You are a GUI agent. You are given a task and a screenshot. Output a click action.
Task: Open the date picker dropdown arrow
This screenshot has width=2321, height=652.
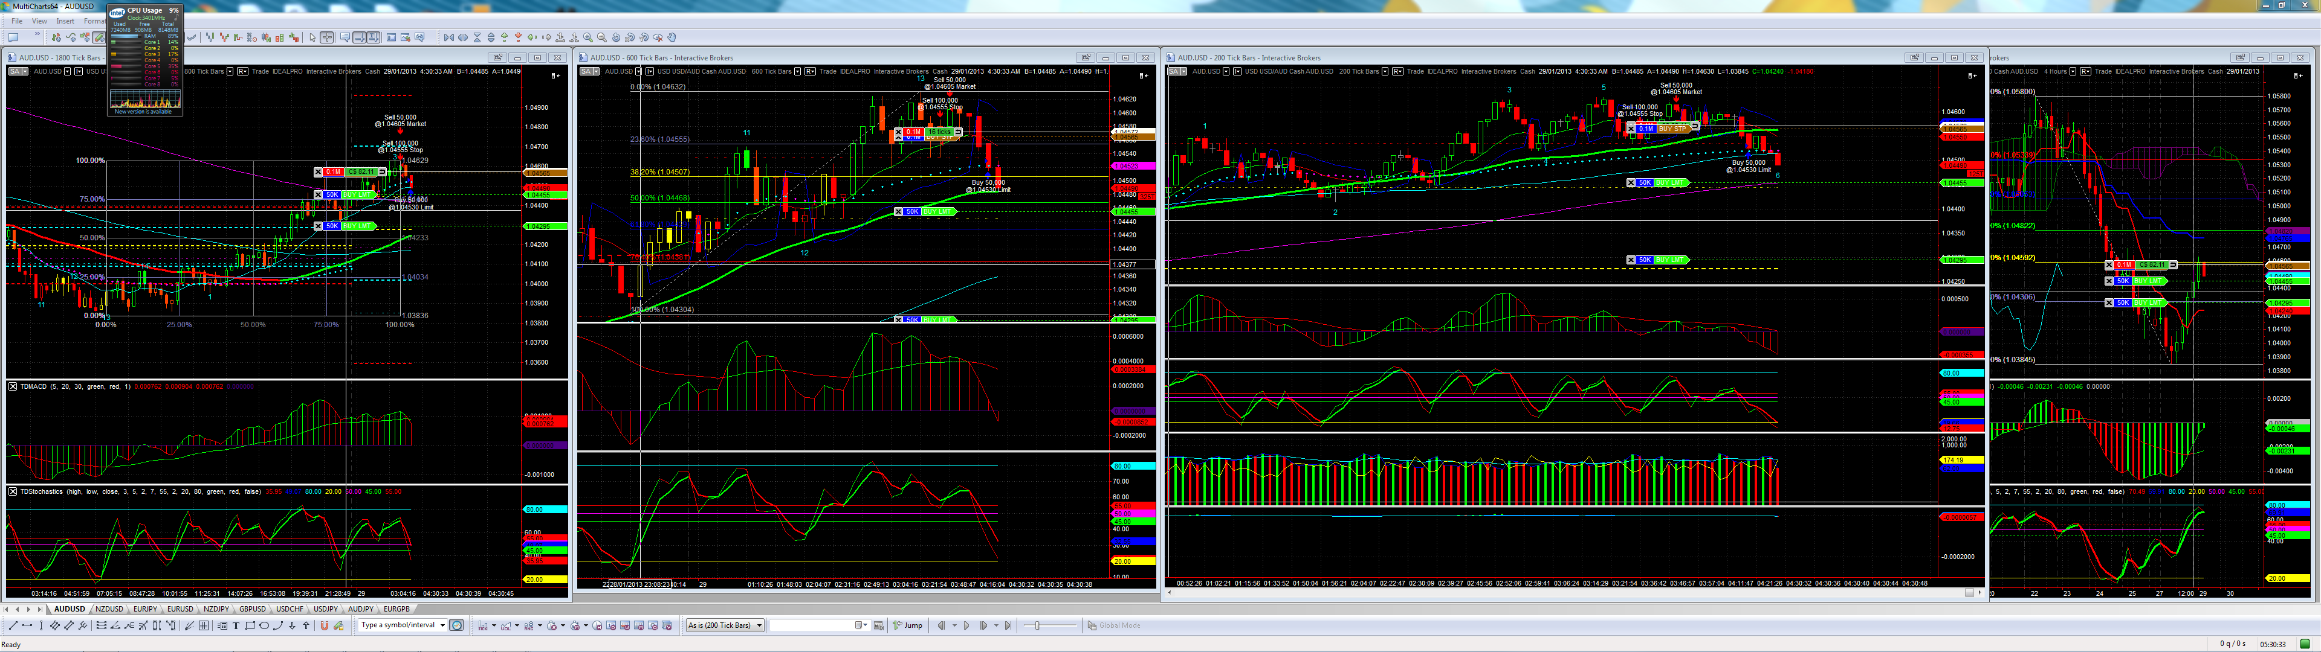click(x=865, y=625)
